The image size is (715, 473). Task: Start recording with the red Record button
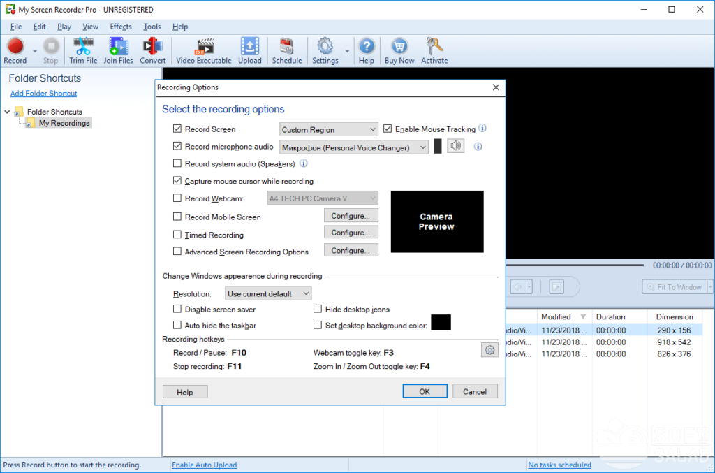click(x=15, y=50)
